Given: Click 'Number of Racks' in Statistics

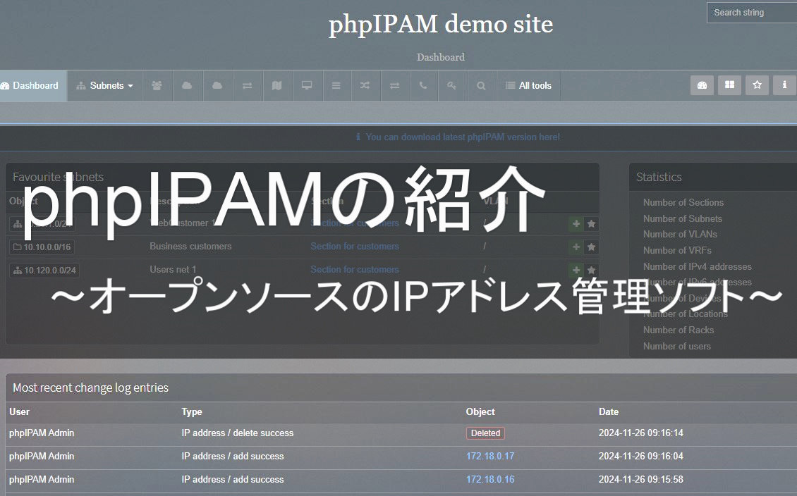Looking at the screenshot, I should (x=679, y=330).
